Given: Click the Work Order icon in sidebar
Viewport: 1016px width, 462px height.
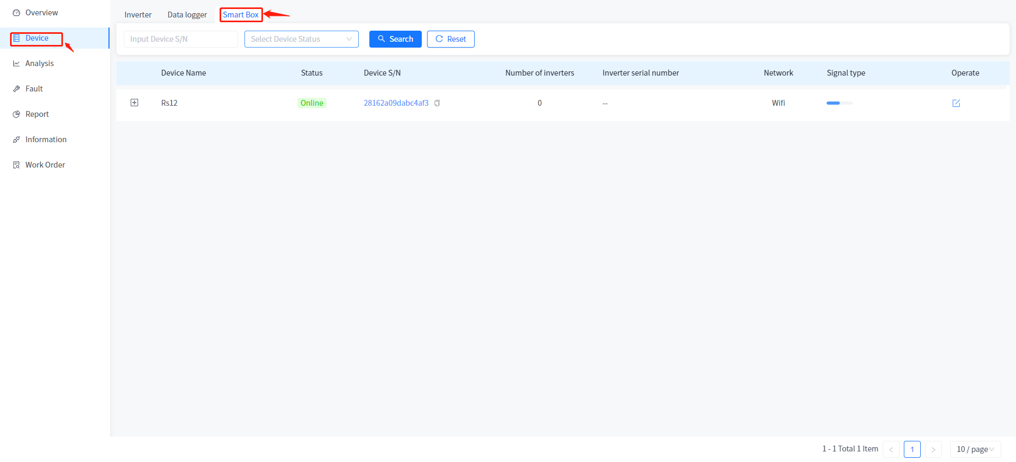Looking at the screenshot, I should 16,165.
